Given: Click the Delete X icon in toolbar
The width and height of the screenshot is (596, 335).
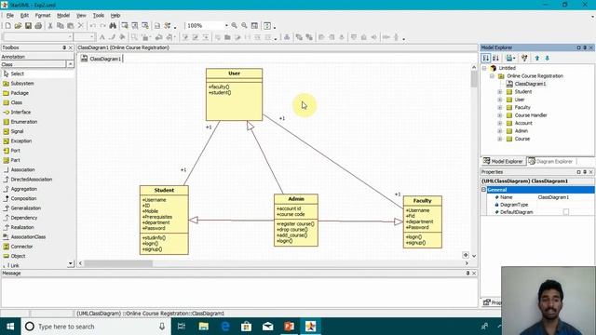Looking at the screenshot, I should 81,26.
